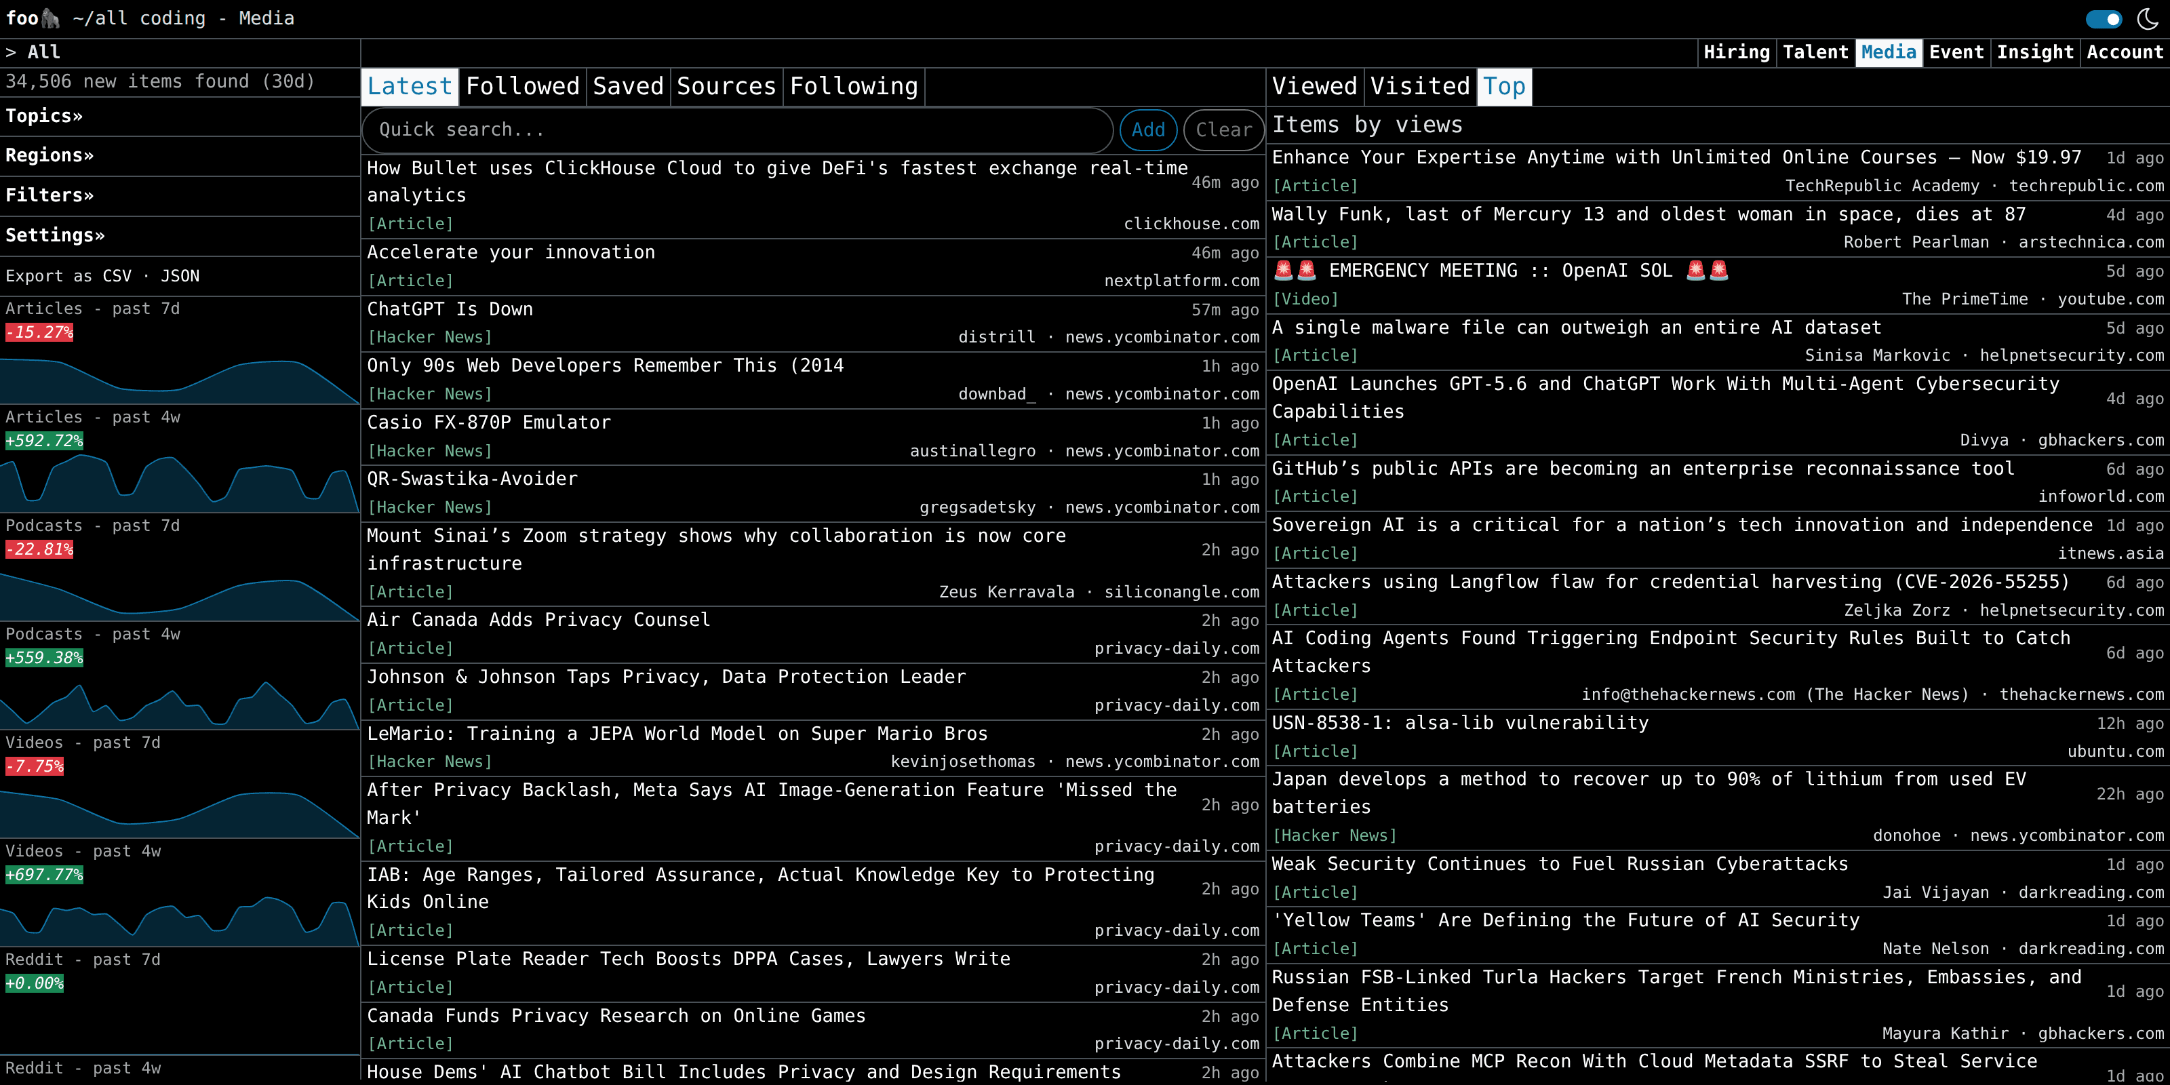Click the moon dark-mode icon
The image size is (2170, 1085).
point(2147,18)
